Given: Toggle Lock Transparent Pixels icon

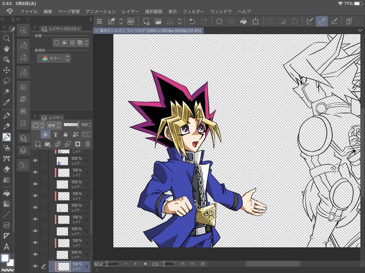Looking at the screenshot, I should tap(76, 134).
